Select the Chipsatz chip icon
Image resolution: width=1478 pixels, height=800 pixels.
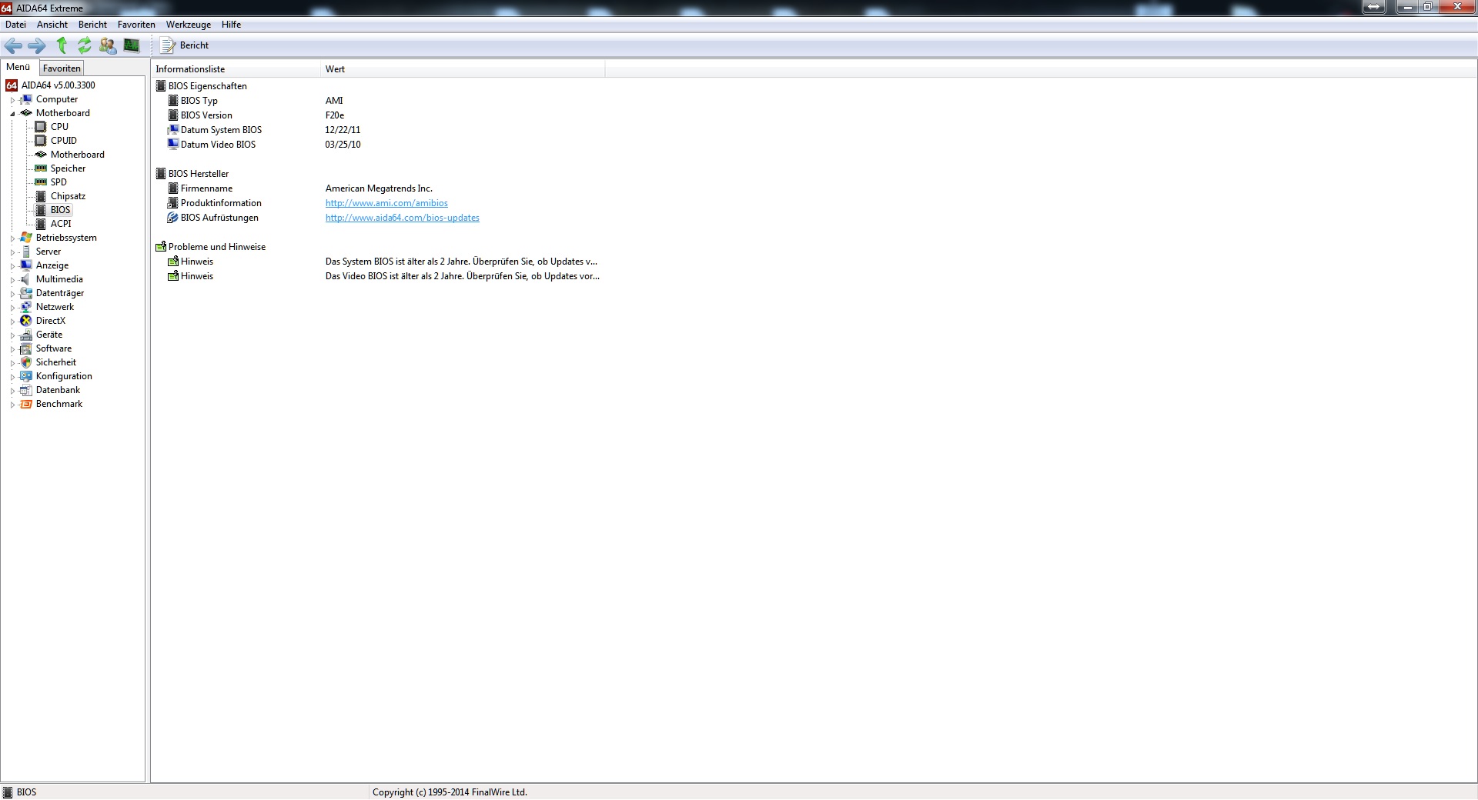tap(41, 196)
